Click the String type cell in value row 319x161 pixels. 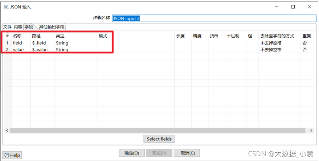click(75, 50)
